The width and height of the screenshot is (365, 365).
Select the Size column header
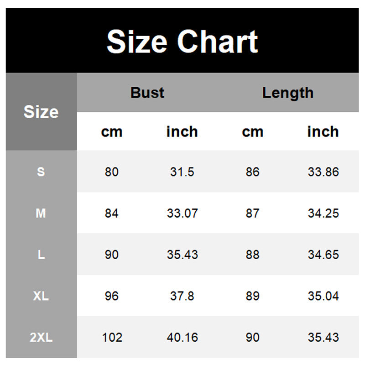(x=41, y=112)
